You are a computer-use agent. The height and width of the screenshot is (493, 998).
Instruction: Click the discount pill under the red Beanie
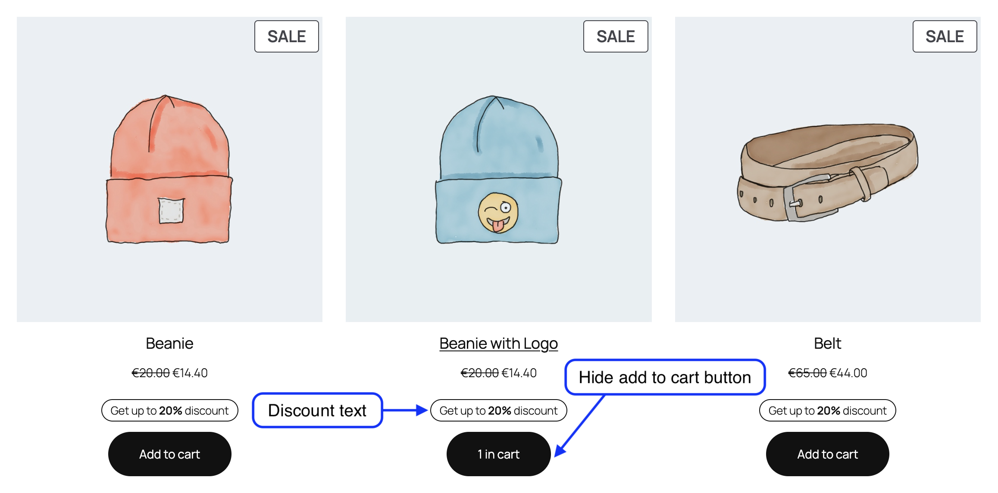[169, 410]
